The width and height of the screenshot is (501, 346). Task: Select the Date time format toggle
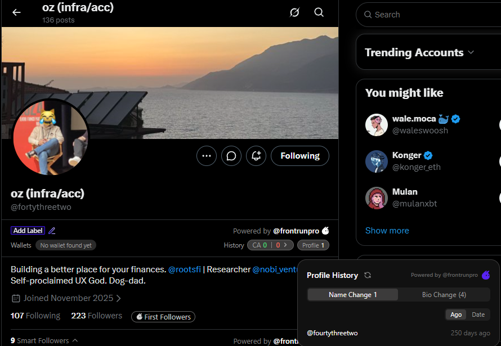coord(478,314)
